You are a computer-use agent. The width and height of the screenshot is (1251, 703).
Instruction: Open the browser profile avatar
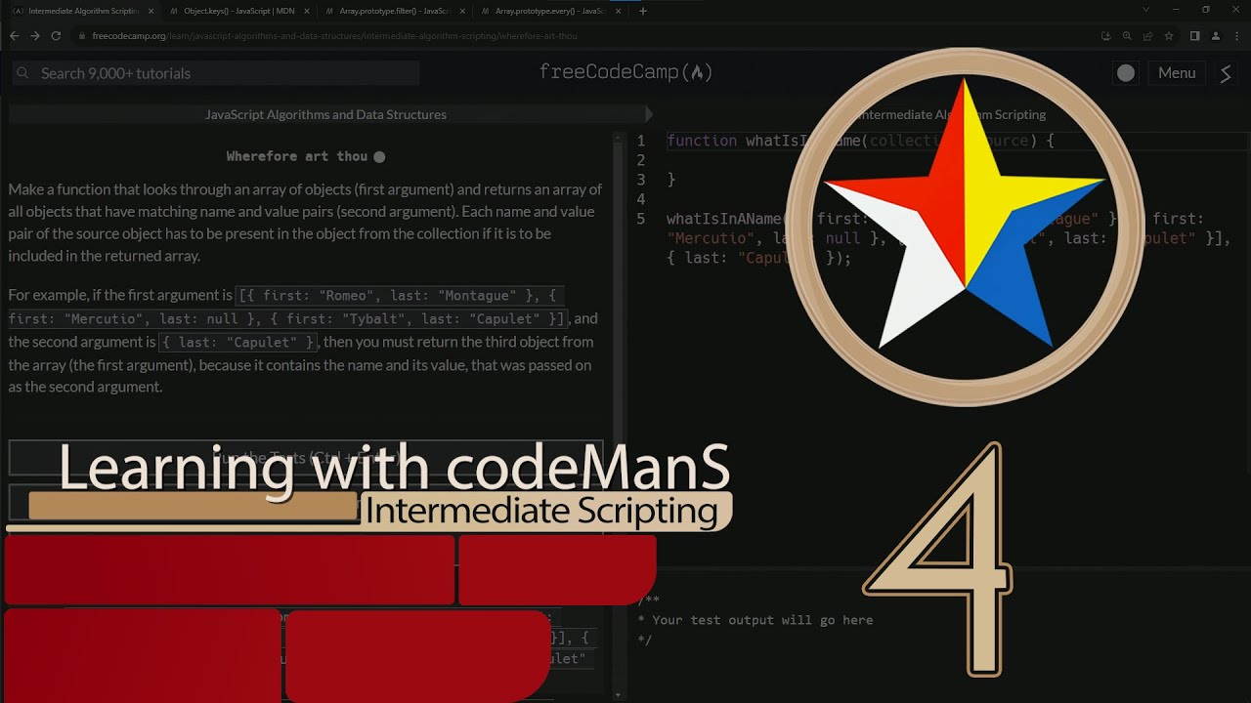tap(1215, 36)
